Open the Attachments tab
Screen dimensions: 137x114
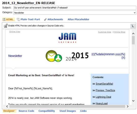[55, 19]
